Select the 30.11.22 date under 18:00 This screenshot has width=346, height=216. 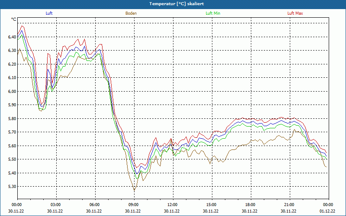pyautogui.click(x=250, y=211)
